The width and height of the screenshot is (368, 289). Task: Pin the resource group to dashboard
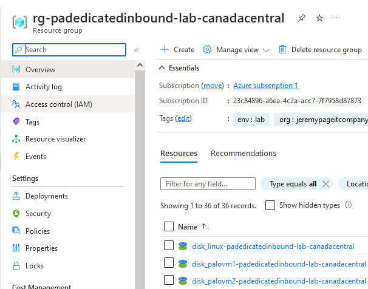[x=302, y=18]
